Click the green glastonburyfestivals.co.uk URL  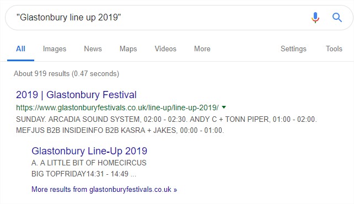(117, 108)
